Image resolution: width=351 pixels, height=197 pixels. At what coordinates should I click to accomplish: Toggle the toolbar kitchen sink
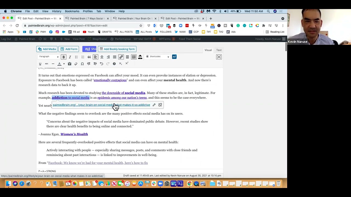(x=134, y=57)
